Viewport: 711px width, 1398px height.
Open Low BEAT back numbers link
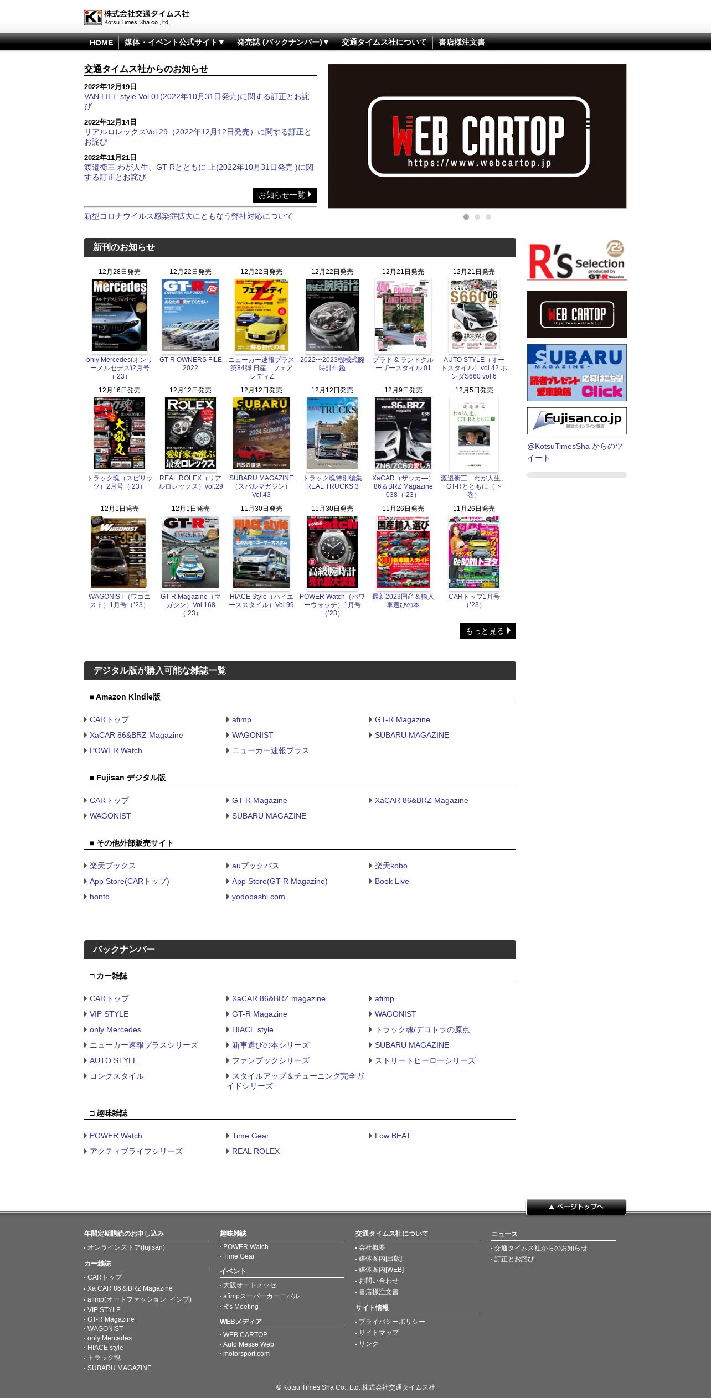pos(393,1136)
